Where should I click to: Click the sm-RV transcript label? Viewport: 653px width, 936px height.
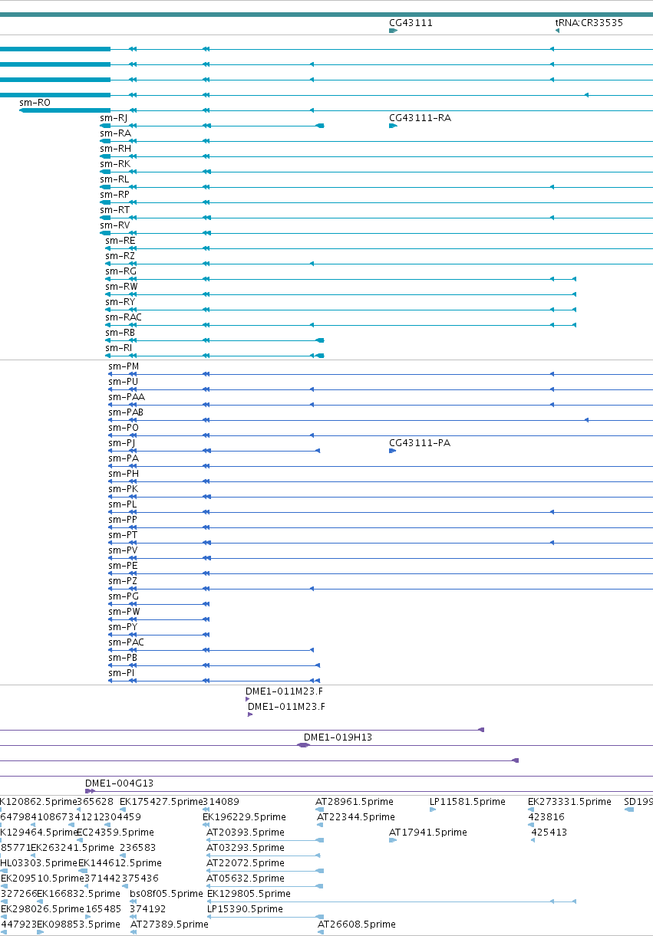coord(115,225)
